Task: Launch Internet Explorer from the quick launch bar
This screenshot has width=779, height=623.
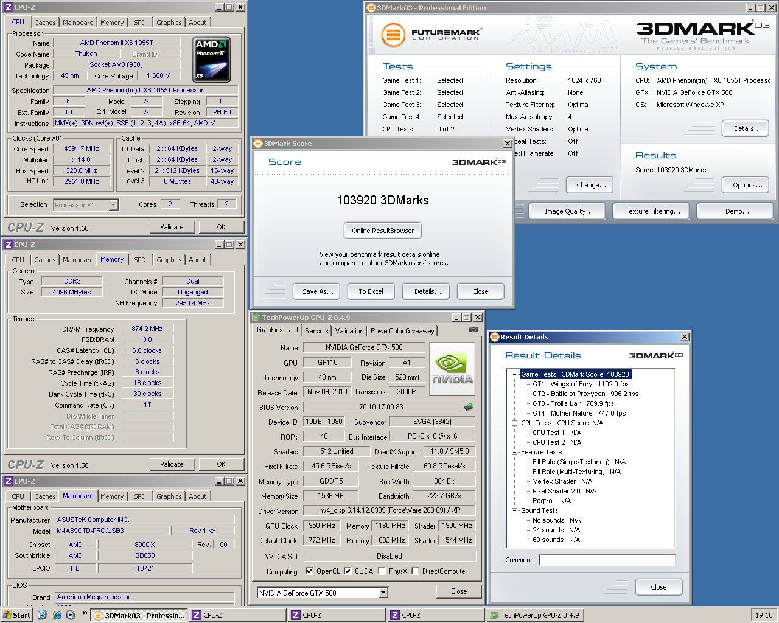Action: click(x=57, y=615)
